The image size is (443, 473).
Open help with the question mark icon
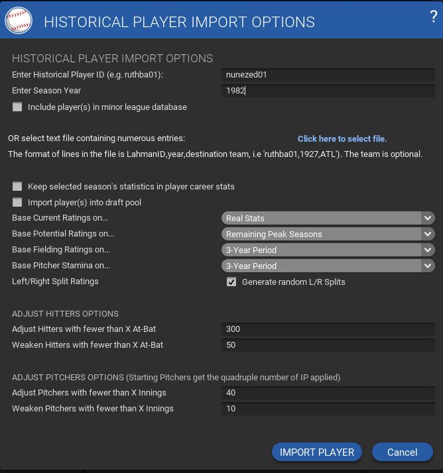click(434, 17)
